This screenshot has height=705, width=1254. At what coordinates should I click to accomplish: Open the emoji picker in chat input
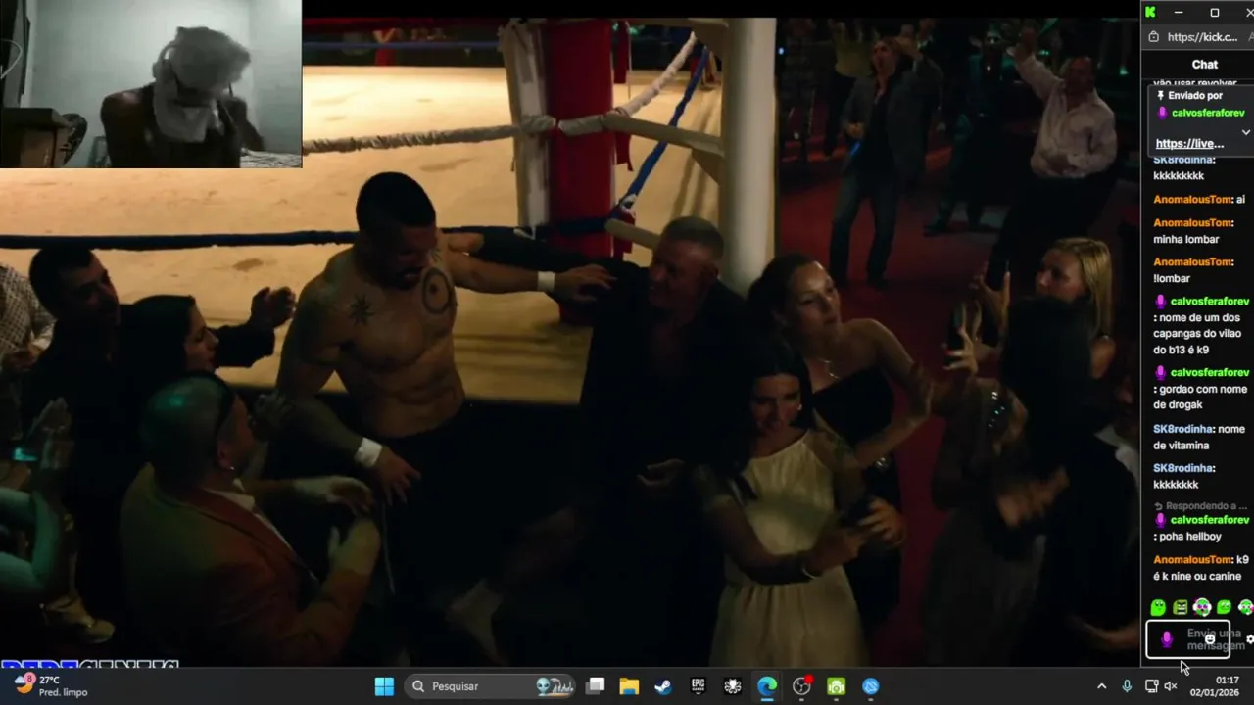[x=1210, y=639]
